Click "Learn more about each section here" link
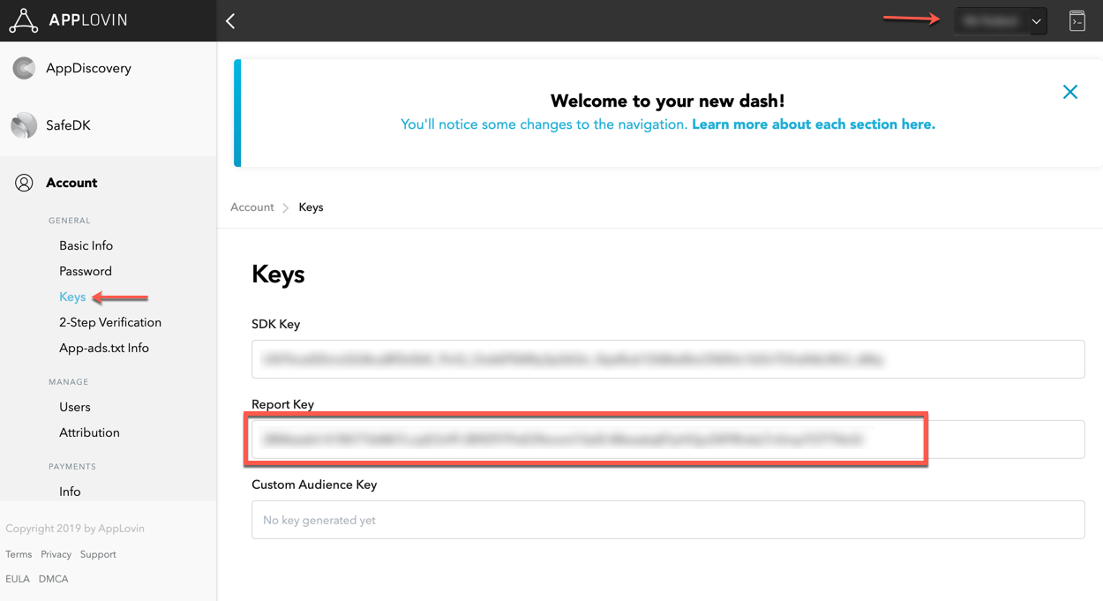The image size is (1103, 601). [x=813, y=124]
